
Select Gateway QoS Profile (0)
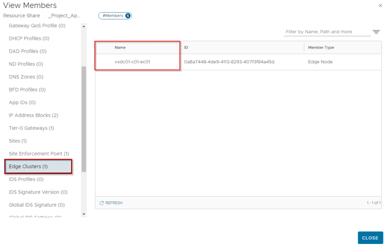pyautogui.click(x=37, y=26)
